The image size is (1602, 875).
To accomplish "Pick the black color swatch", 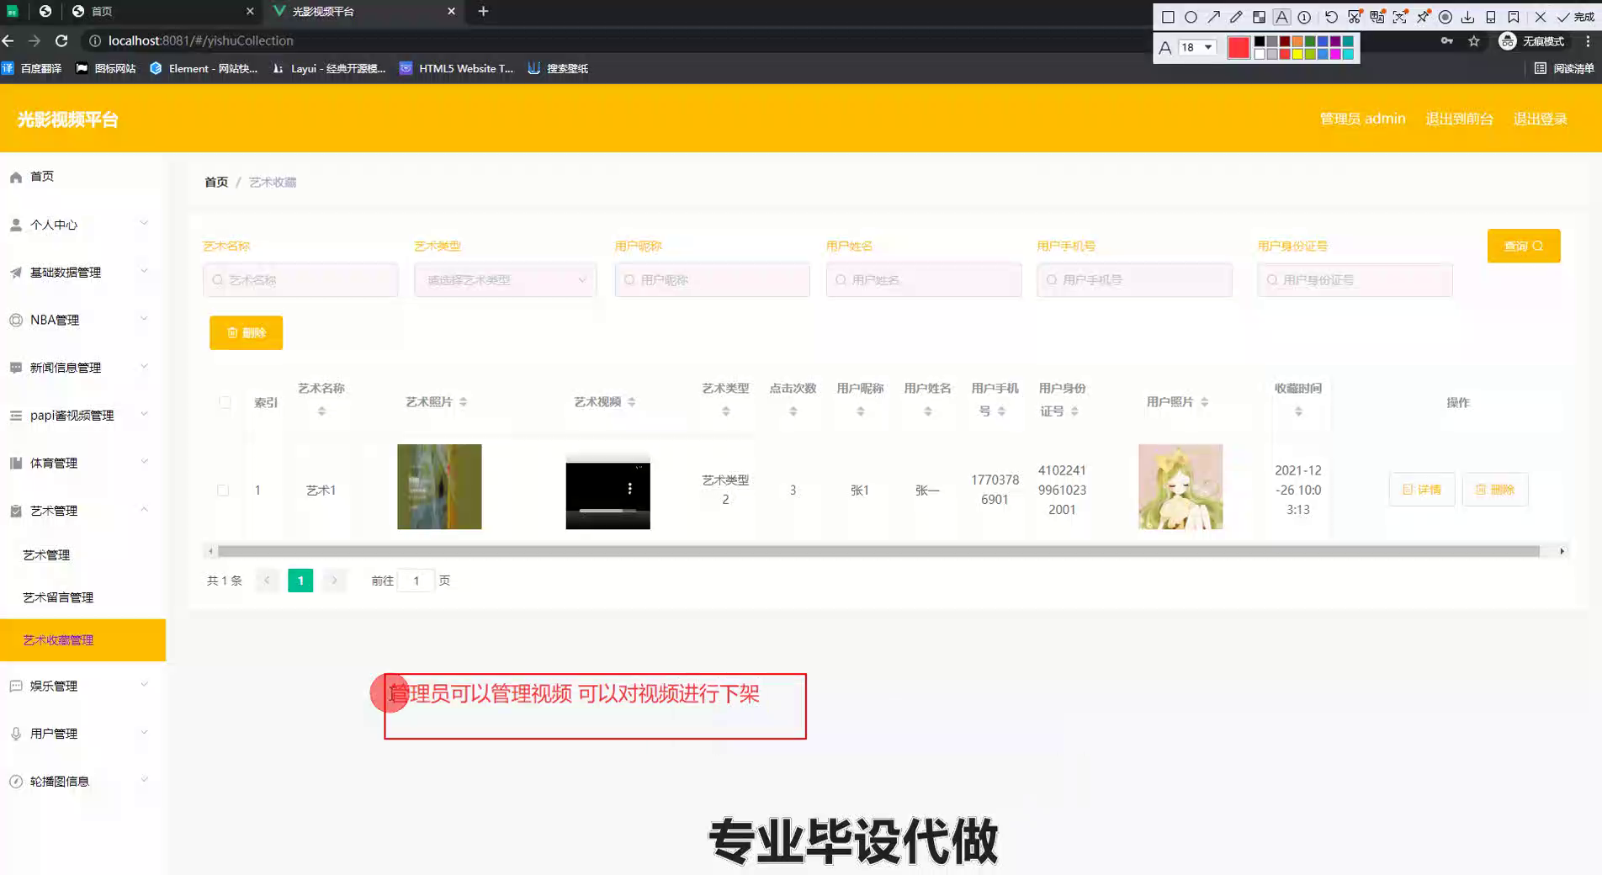I will [x=1260, y=41].
